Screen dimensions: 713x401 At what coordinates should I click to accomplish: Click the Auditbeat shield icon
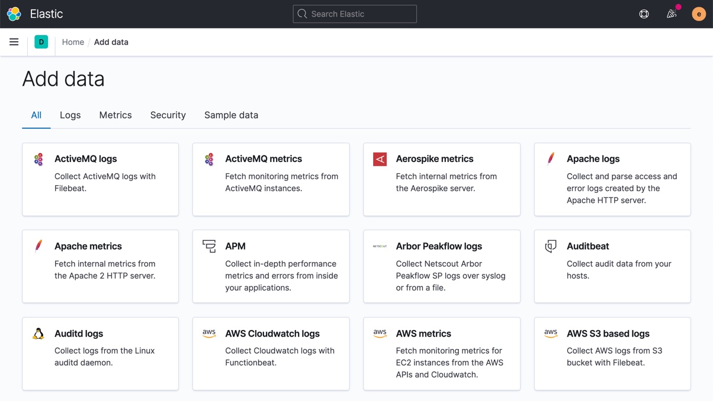551,246
